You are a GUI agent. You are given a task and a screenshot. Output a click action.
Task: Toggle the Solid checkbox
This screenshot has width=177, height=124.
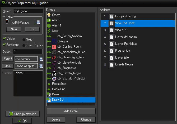(x=24, y=39)
